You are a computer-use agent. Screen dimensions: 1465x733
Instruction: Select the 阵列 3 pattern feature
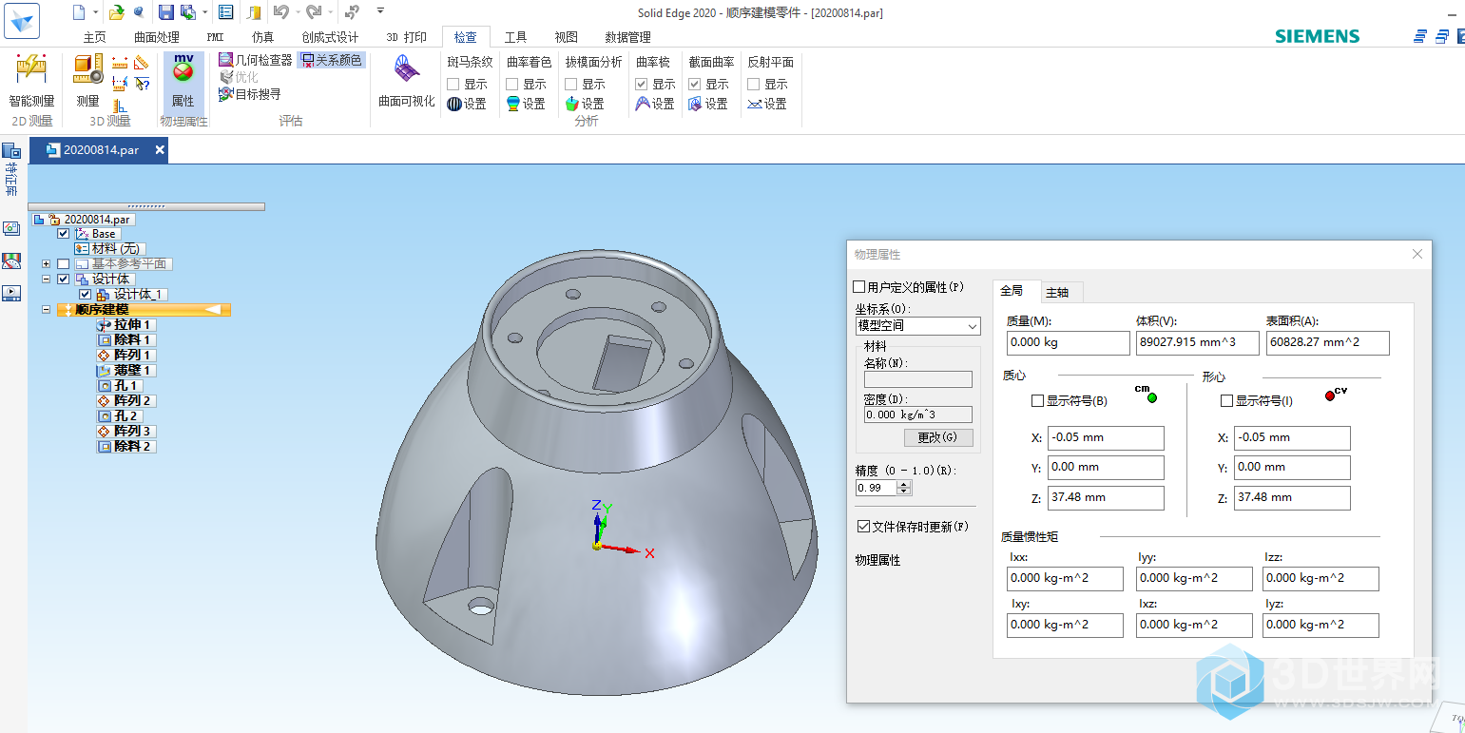pos(125,431)
